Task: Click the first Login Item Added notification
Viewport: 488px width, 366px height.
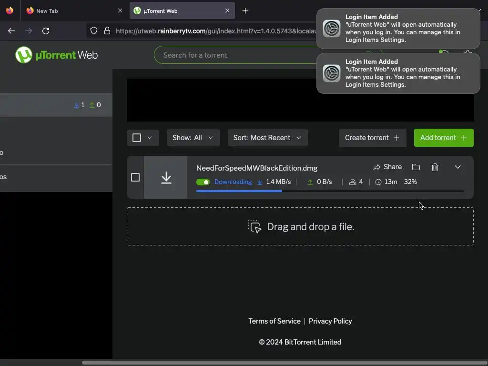Action: coord(398,28)
